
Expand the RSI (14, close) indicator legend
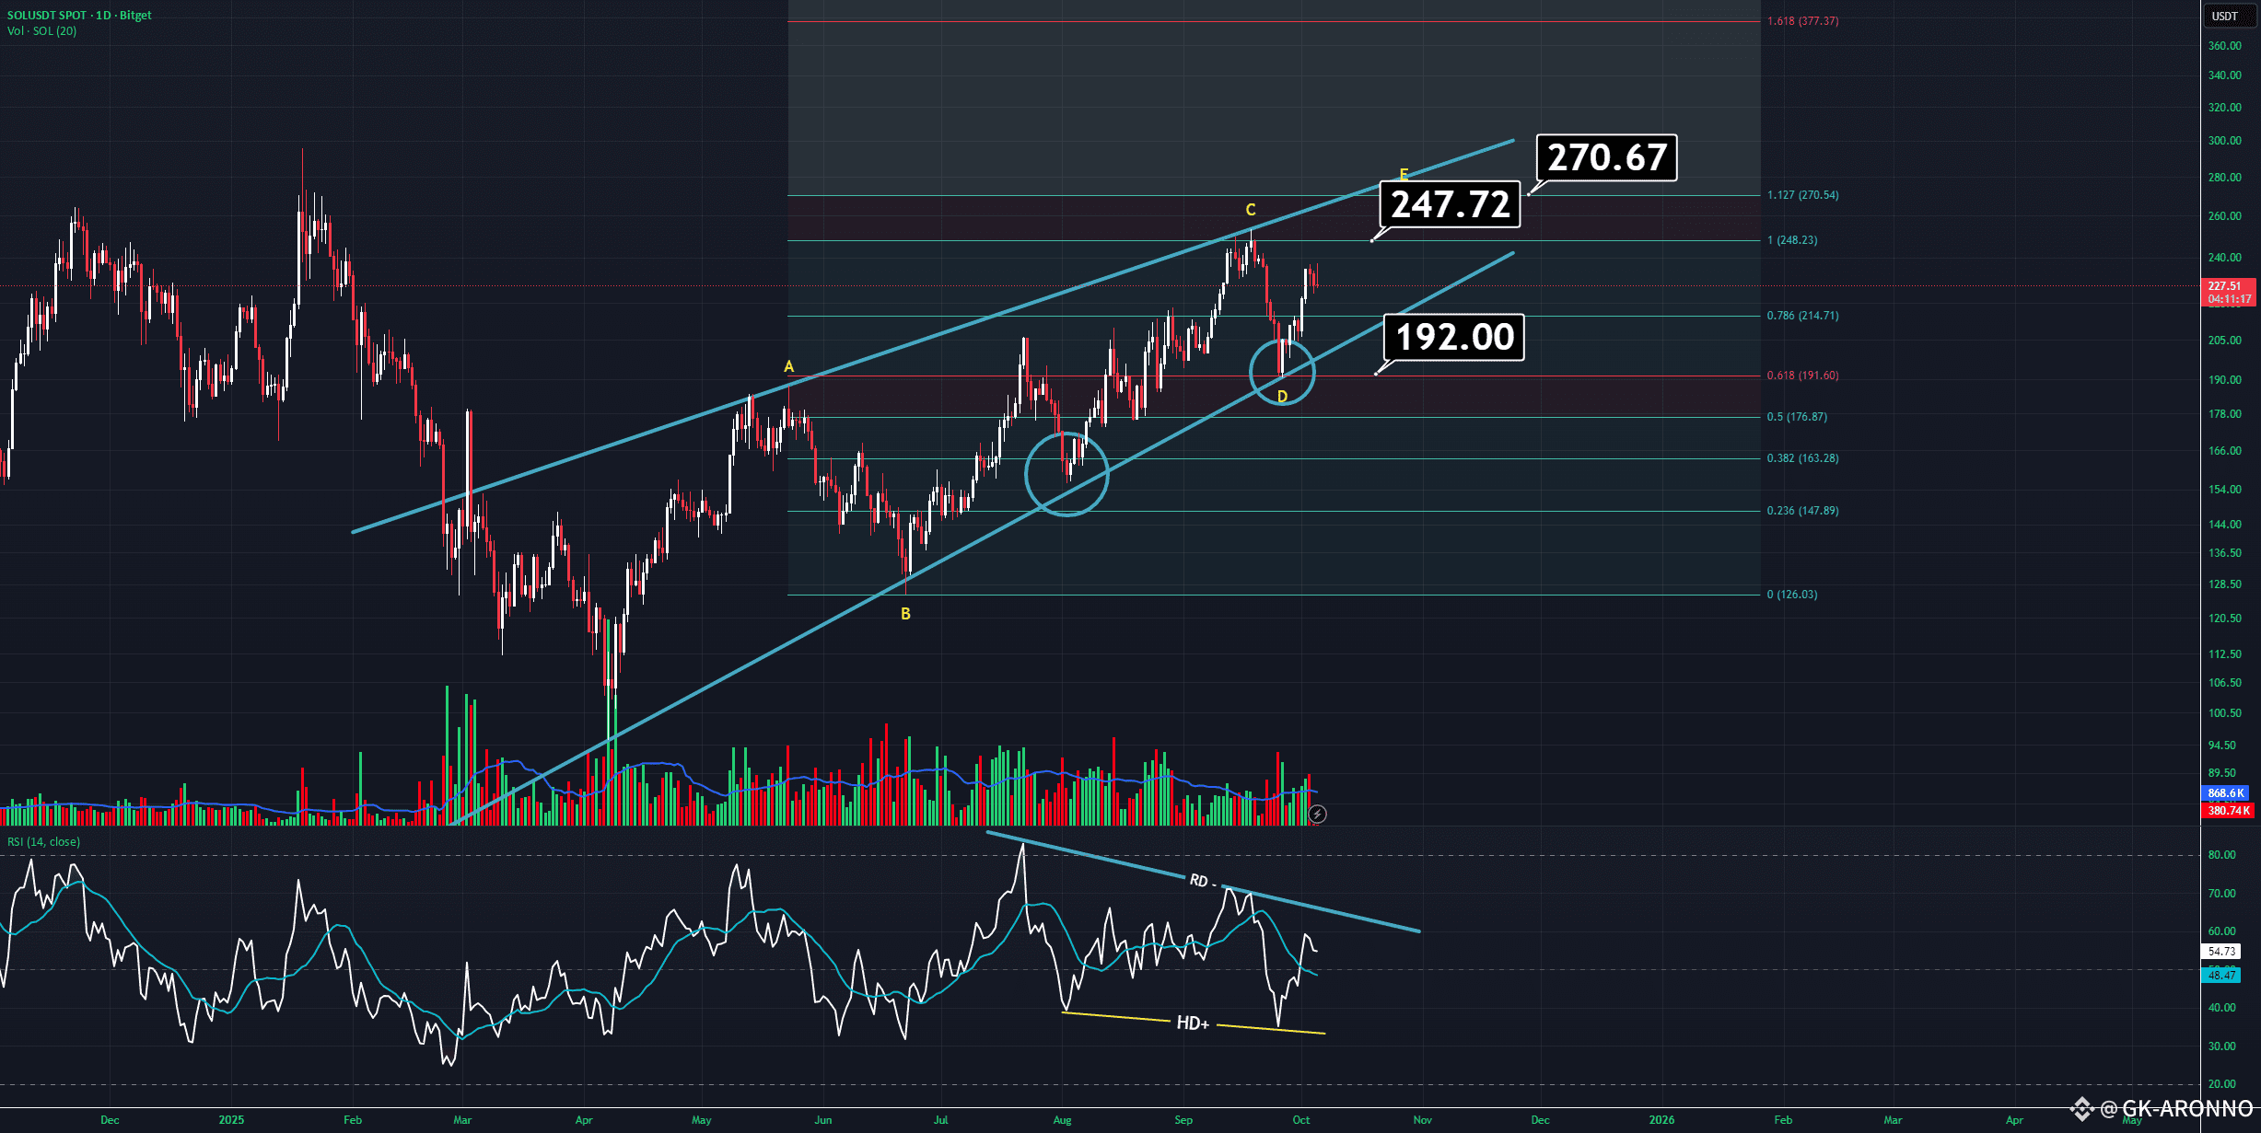pos(44,841)
